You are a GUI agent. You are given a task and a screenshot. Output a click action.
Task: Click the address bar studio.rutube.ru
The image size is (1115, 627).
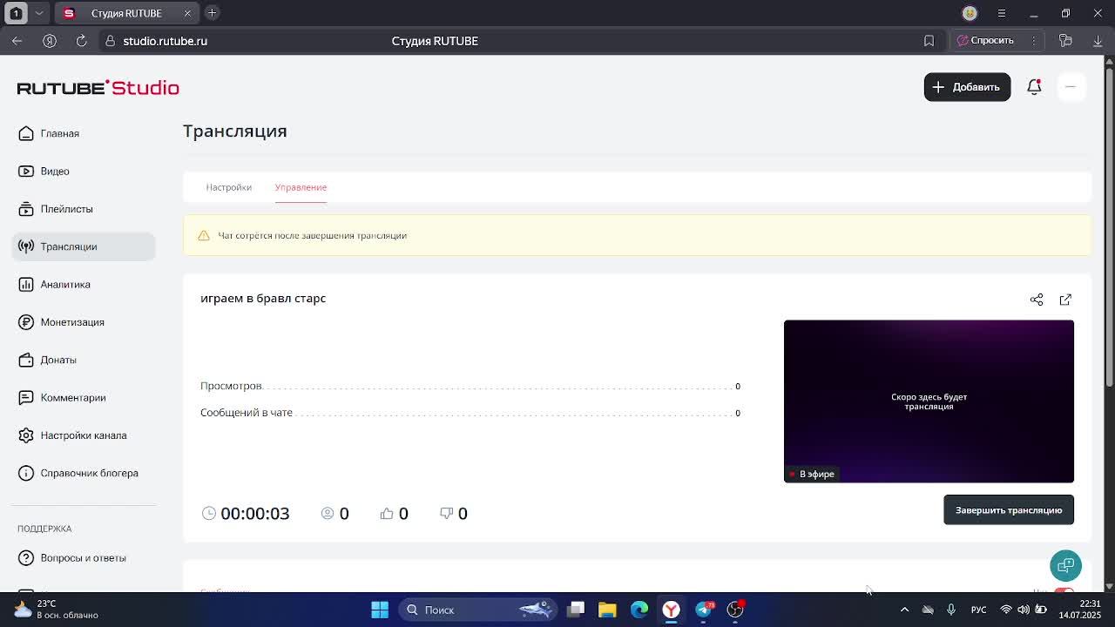[x=165, y=41]
